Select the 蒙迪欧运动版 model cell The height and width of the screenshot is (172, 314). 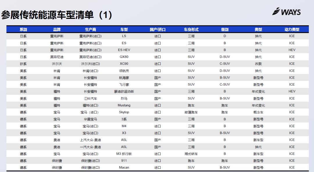click(124, 91)
